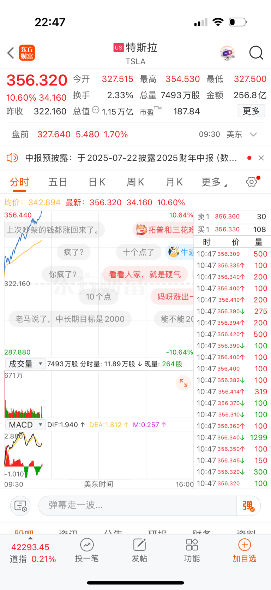Expand the 道指 index ticker arrow
Viewport: 271px width, 590px height.
(x=30, y=538)
